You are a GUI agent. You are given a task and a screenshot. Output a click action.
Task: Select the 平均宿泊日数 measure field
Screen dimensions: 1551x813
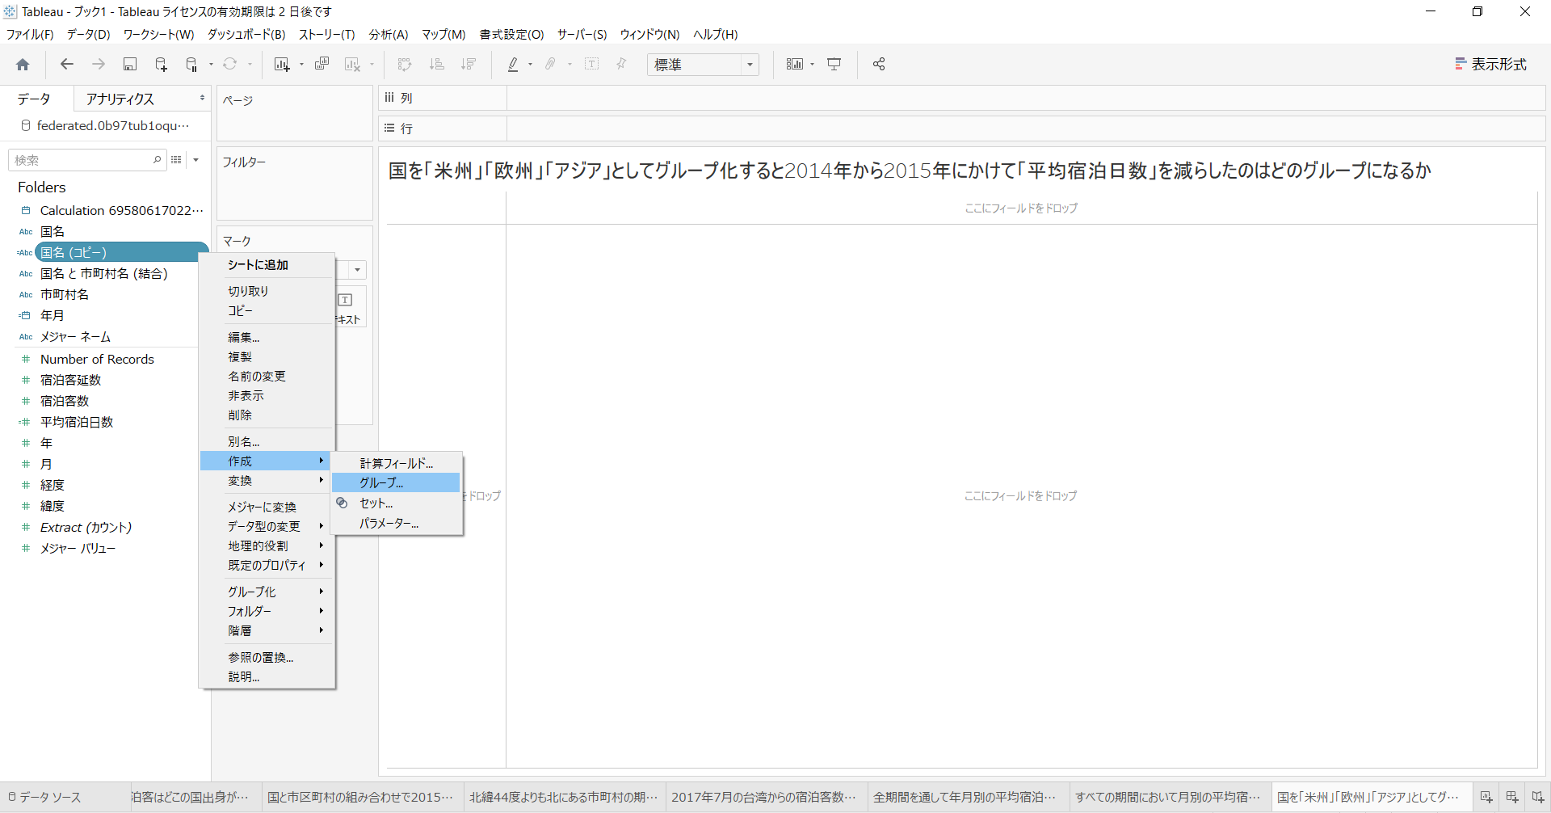click(77, 422)
